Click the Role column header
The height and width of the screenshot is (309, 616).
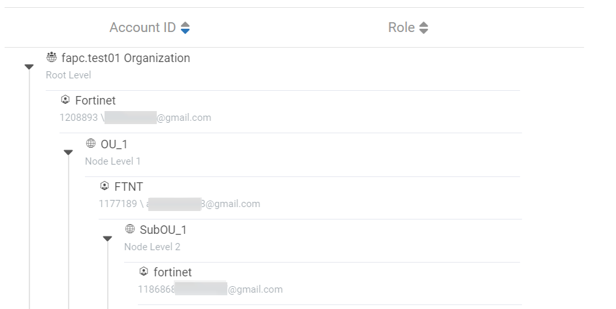[x=401, y=27]
